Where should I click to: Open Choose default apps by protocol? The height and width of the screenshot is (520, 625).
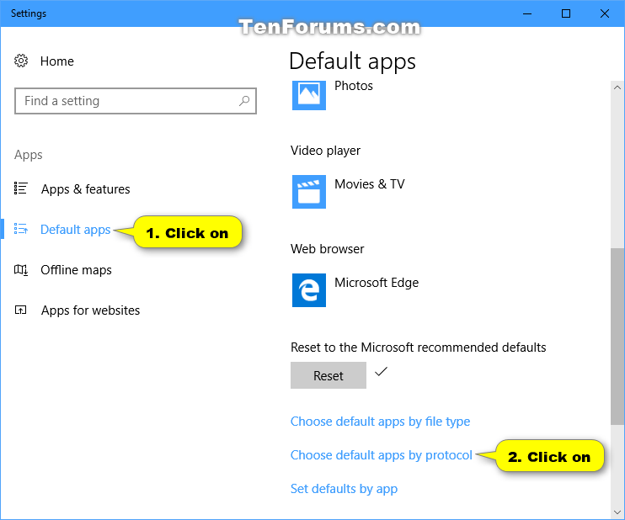pyautogui.click(x=381, y=454)
